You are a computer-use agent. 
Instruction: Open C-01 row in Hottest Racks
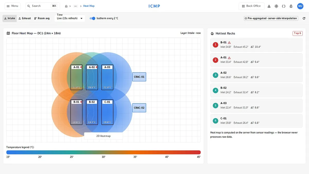tap(256, 121)
